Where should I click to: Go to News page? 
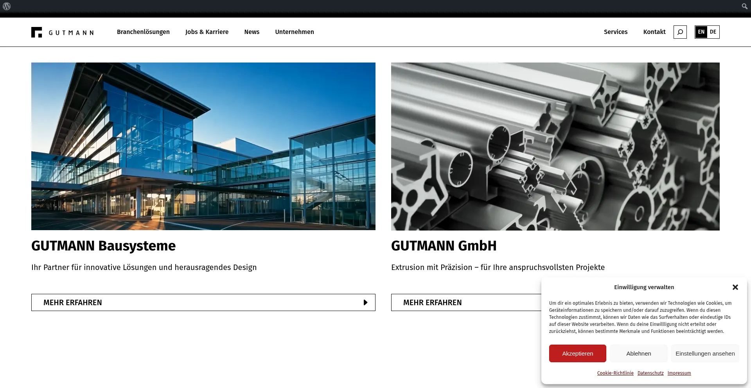tap(252, 32)
